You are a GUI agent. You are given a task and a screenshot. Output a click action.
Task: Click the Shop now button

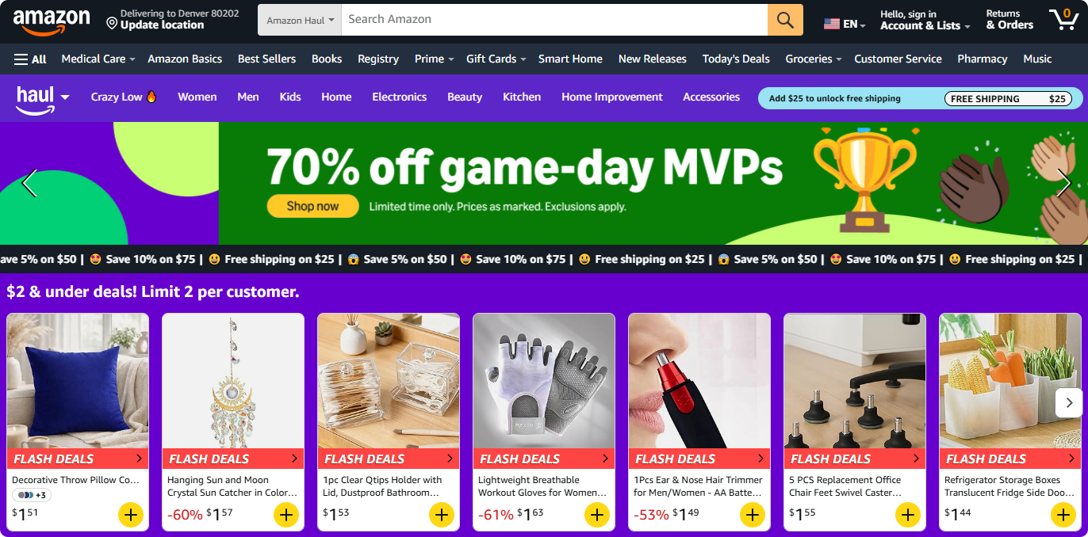(312, 206)
